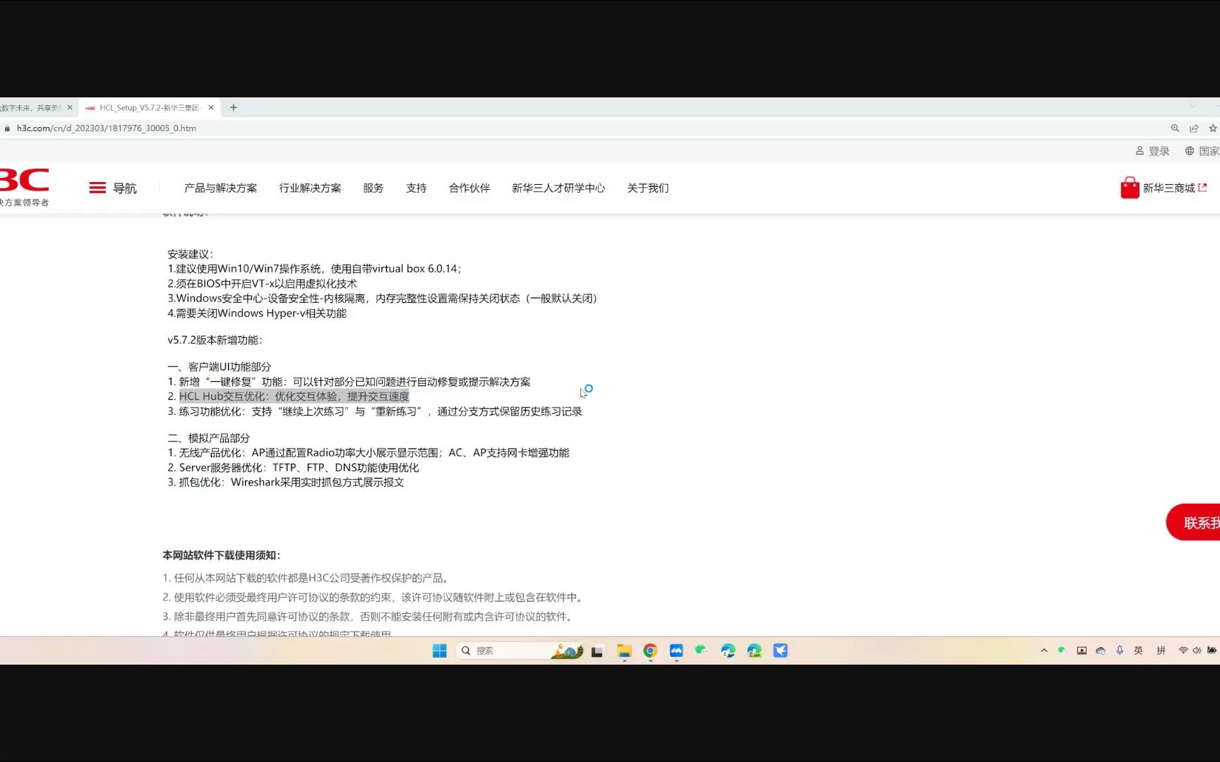Click '本网站软件下载使用须知:' heading
Viewport: 1220px width, 762px height.
pos(222,555)
